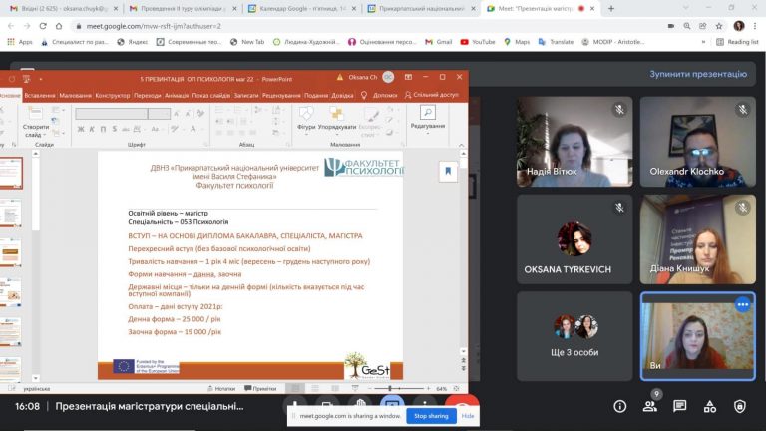The height and width of the screenshot is (431, 766).
Task: Open the Анімація ribbon tab
Action: coord(177,95)
